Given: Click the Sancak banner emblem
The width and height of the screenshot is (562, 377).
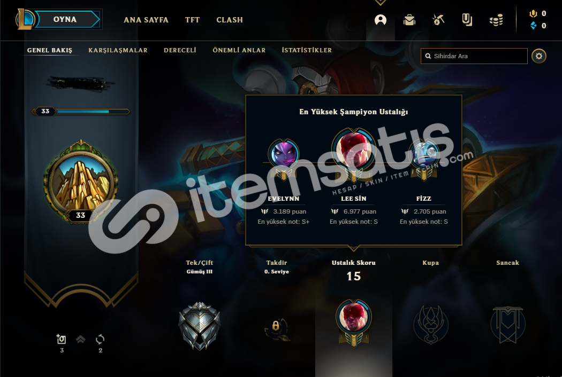Looking at the screenshot, I should [x=507, y=325].
